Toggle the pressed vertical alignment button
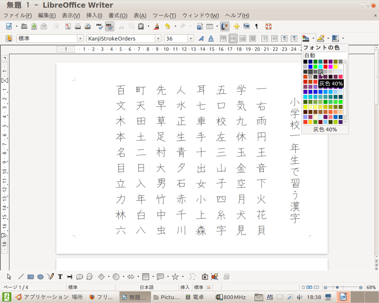379x303 pixels. pyautogui.click(x=233, y=38)
